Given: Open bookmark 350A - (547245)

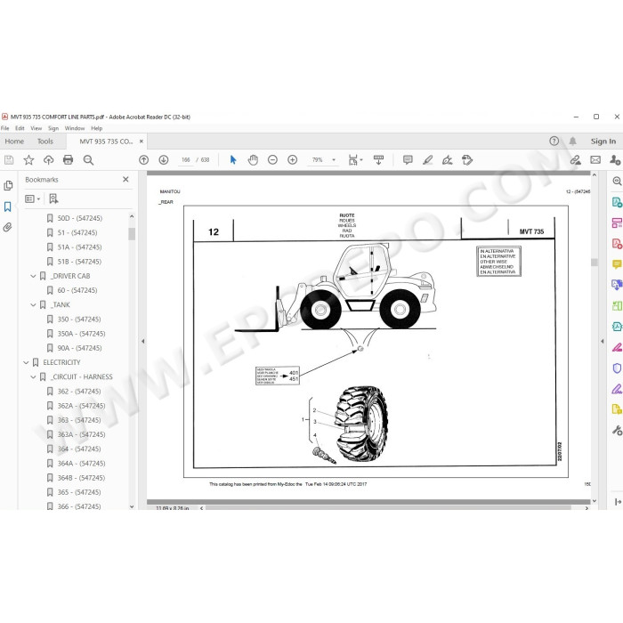Looking at the screenshot, I should [x=81, y=334].
